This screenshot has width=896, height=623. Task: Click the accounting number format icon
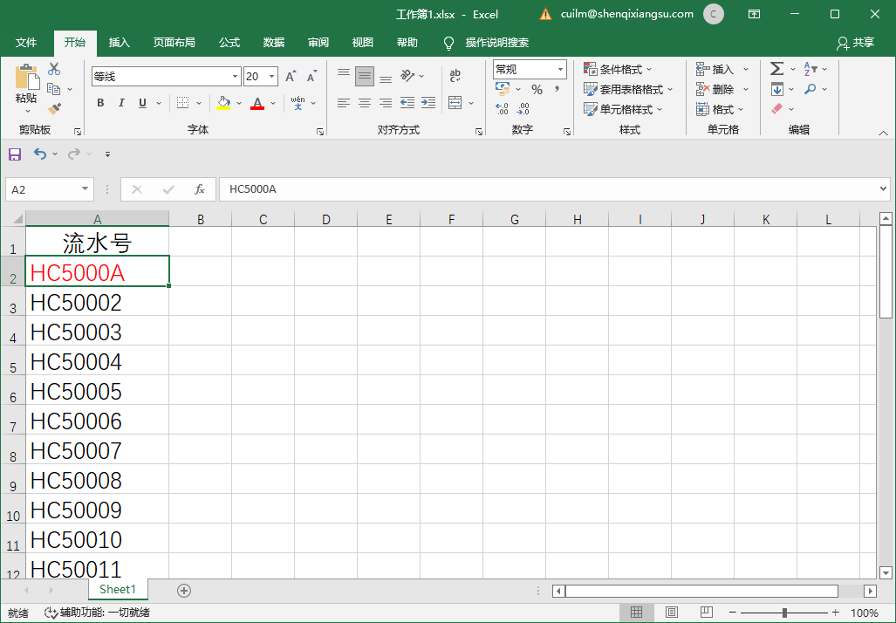tap(503, 89)
